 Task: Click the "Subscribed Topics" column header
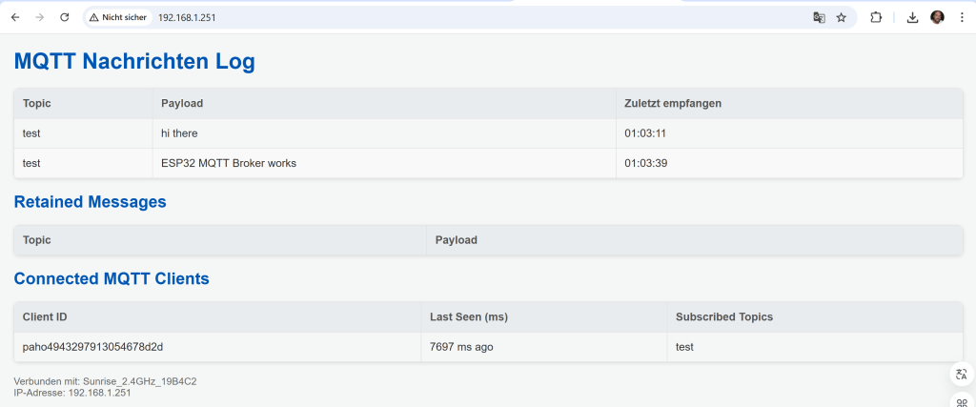[724, 316]
